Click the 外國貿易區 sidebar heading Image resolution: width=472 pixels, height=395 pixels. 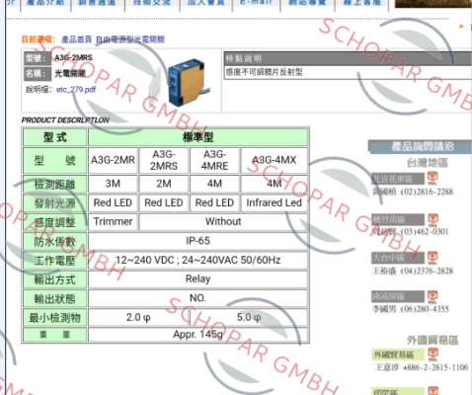point(433,340)
